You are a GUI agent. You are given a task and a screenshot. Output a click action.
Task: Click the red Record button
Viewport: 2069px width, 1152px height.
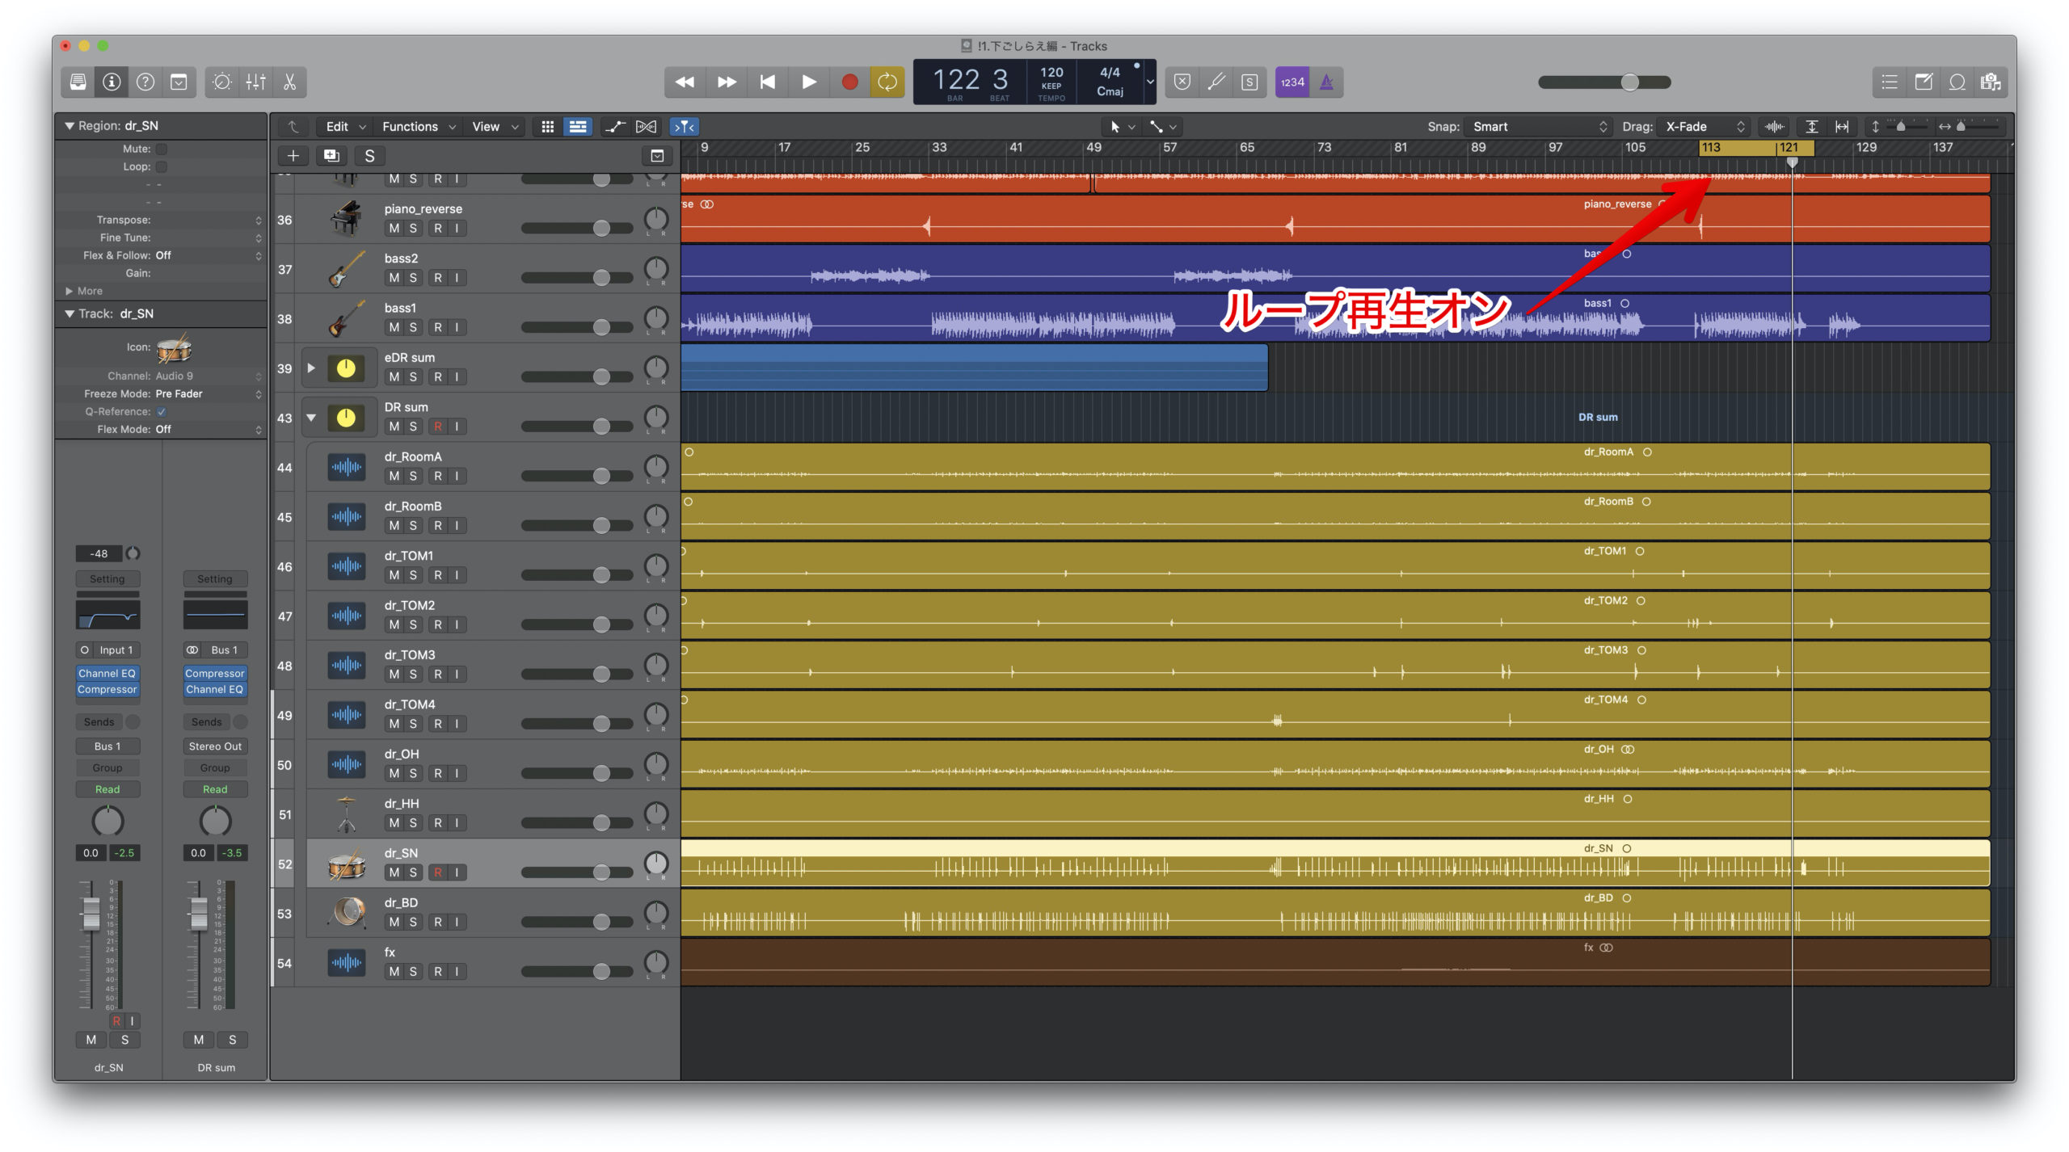[849, 82]
